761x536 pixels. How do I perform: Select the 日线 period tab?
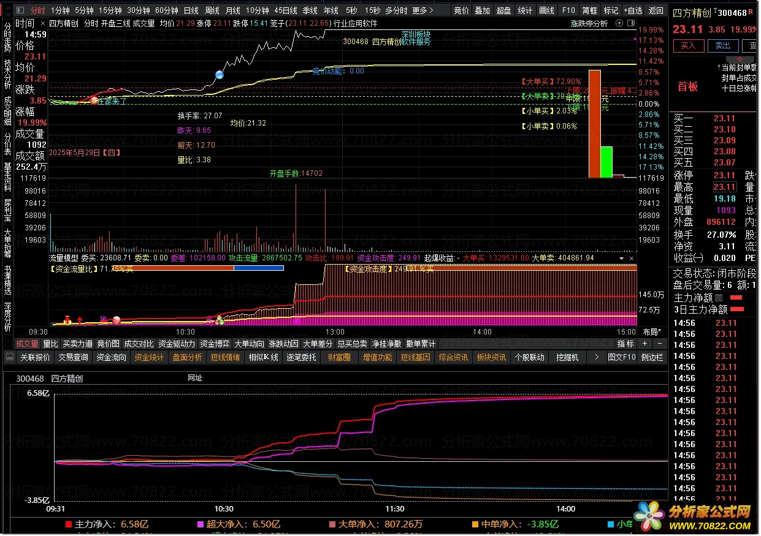pos(191,10)
